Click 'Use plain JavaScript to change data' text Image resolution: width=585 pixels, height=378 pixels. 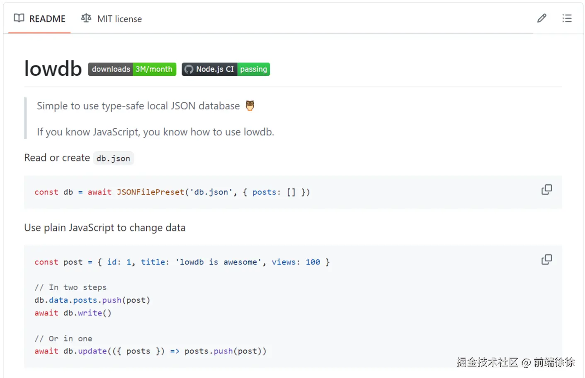point(105,228)
